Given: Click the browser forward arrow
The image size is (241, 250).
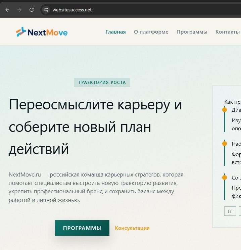Looking at the screenshot, I should click(19, 10).
